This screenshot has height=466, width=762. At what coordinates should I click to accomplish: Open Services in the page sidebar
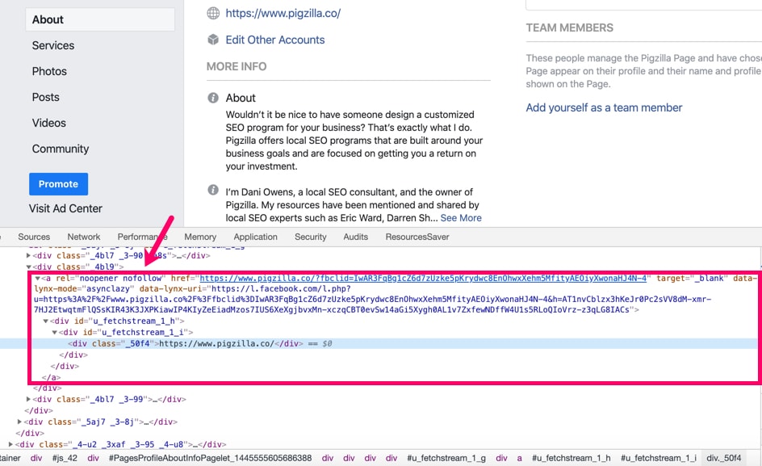[x=53, y=45]
